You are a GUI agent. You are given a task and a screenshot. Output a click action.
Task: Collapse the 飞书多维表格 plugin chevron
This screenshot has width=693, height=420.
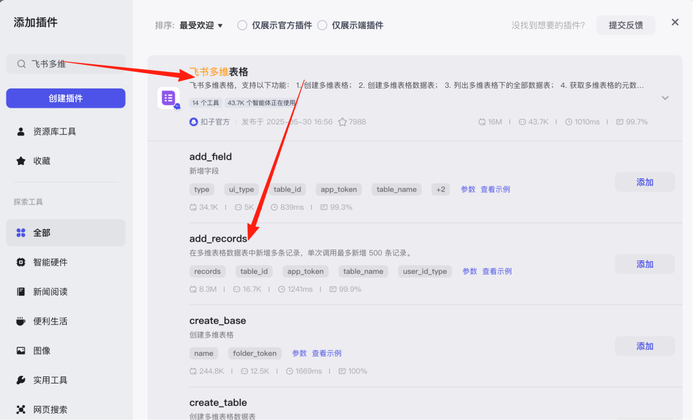665,98
